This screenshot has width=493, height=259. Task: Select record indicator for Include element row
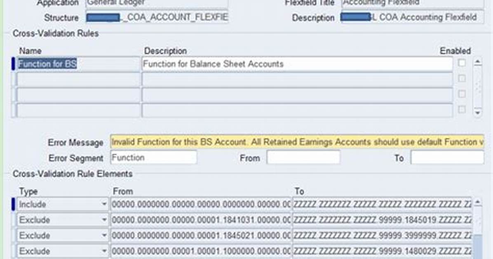click(x=13, y=204)
